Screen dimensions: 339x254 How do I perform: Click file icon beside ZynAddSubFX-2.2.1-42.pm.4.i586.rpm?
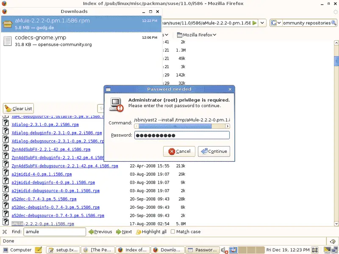click(6, 147)
